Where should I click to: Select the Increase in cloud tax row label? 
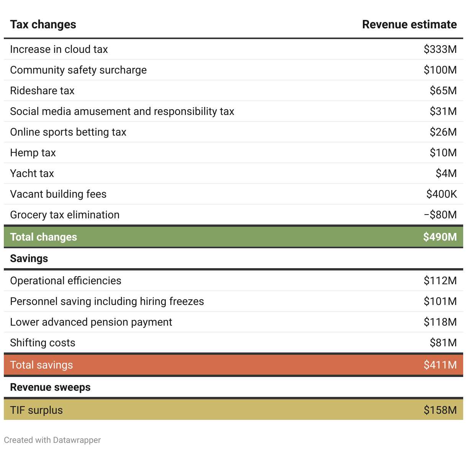click(x=59, y=49)
